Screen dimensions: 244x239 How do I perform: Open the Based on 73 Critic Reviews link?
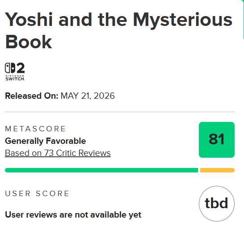pyautogui.click(x=58, y=153)
